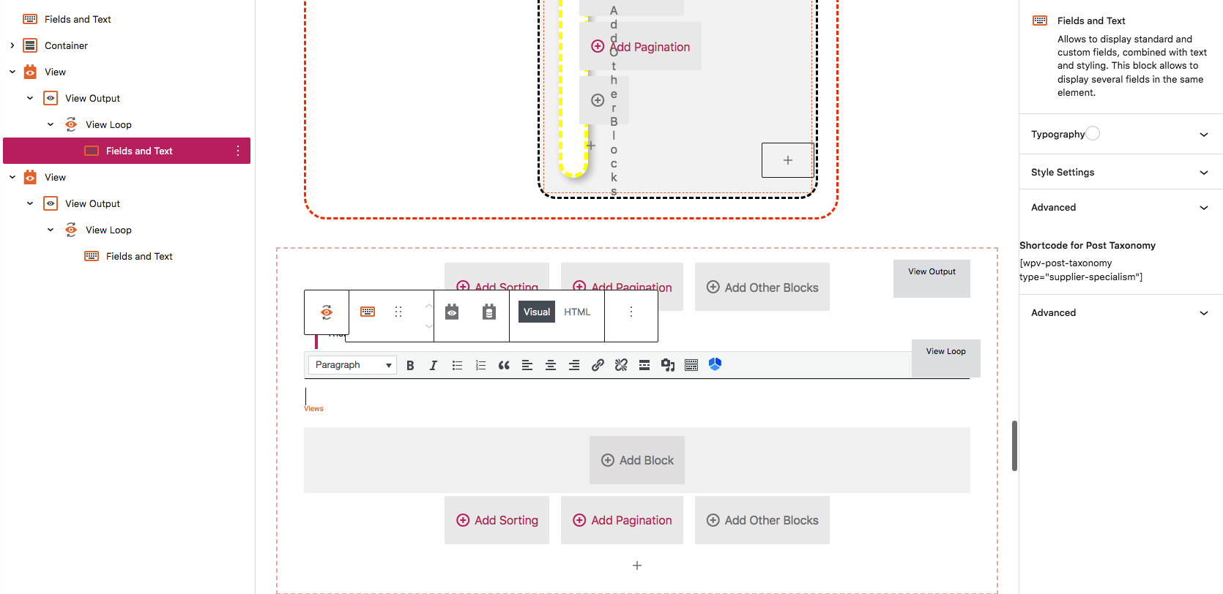
Task: Open block toolbar more options menu
Action: pos(631,312)
